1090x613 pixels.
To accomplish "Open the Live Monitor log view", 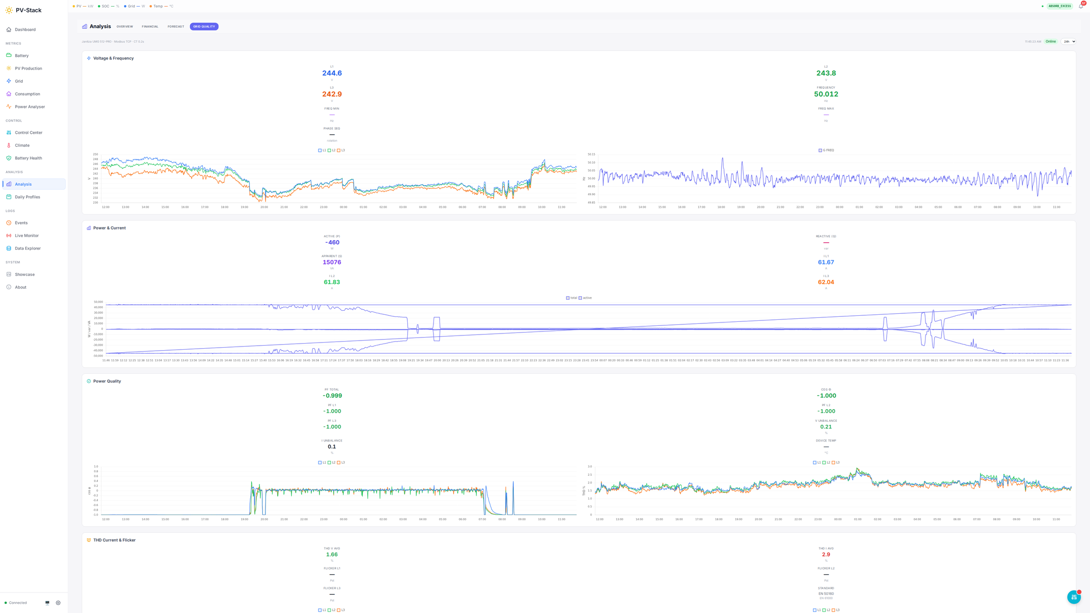I will (26, 235).
